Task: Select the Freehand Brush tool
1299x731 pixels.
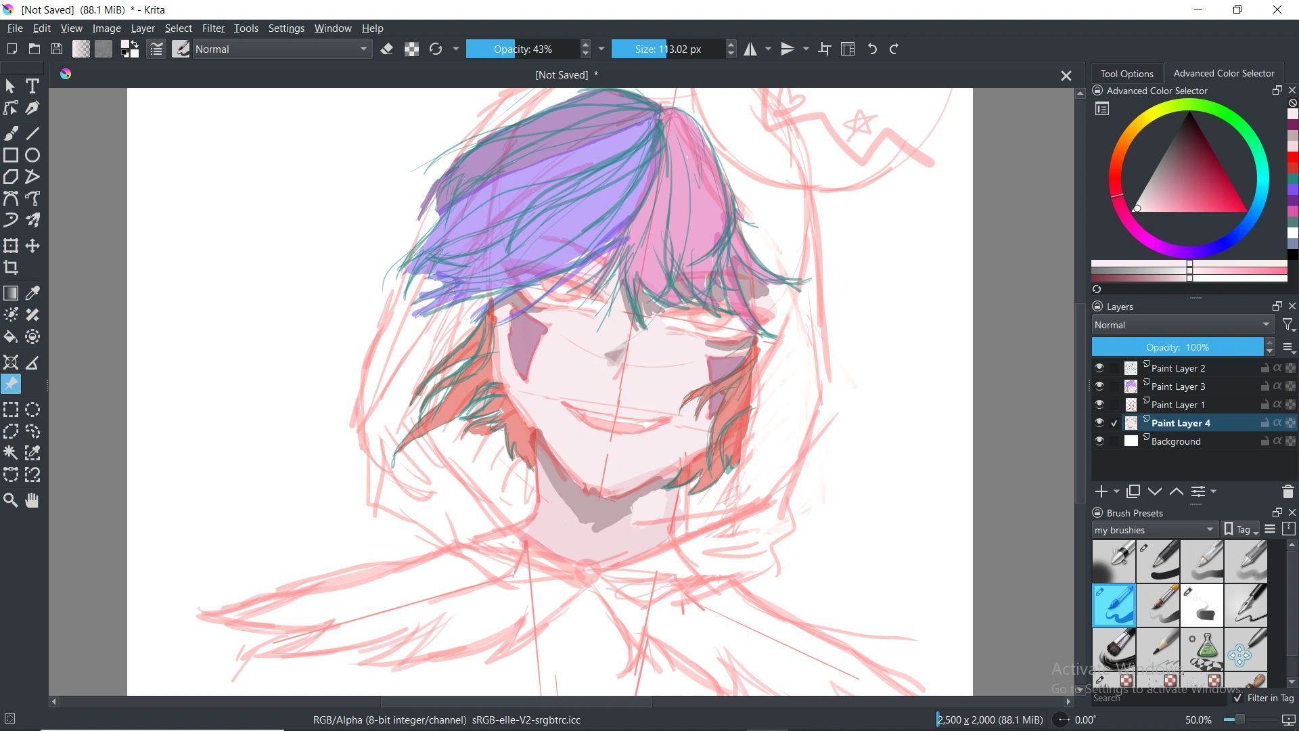Action: [x=11, y=133]
